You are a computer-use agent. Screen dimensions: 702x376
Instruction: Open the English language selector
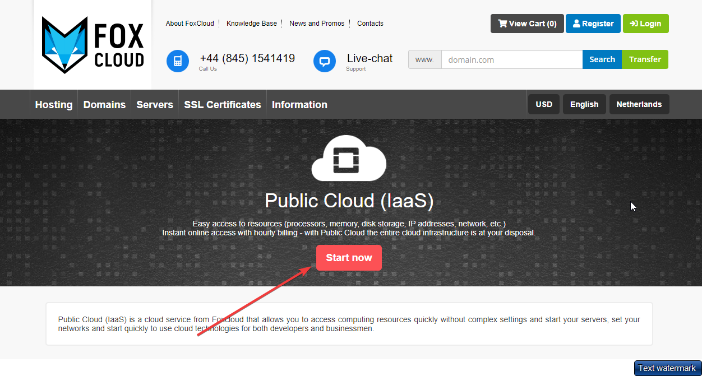point(584,104)
